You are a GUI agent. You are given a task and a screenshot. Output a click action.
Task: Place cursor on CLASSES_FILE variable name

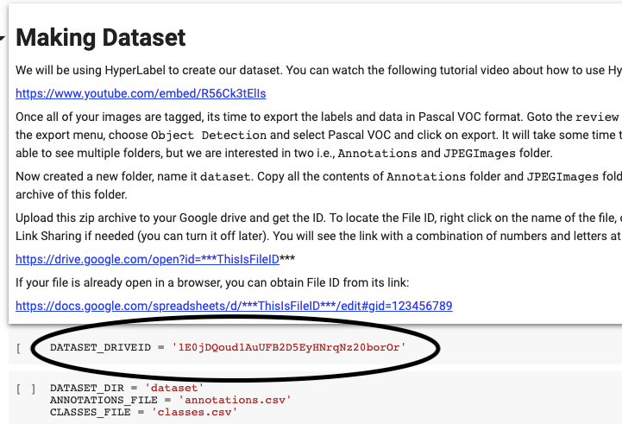pos(90,411)
